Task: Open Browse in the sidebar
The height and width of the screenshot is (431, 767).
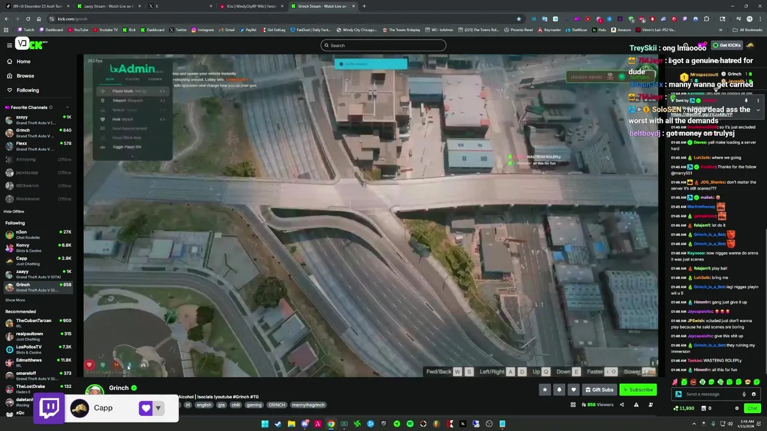Action: [x=25, y=76]
